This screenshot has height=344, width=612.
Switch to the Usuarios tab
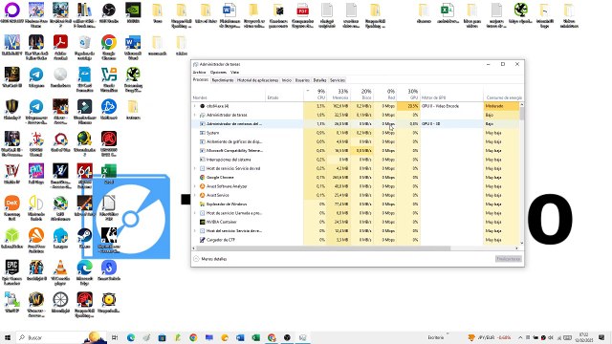pos(302,80)
